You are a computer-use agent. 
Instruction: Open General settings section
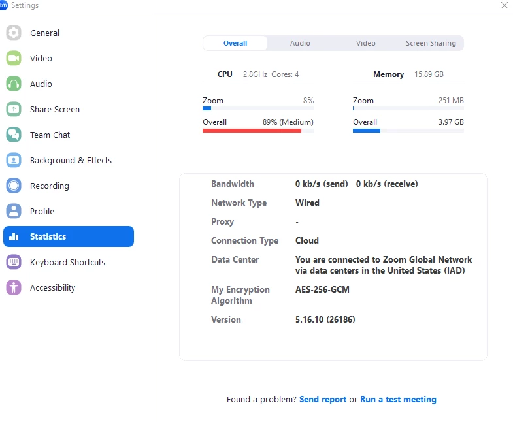pos(69,33)
